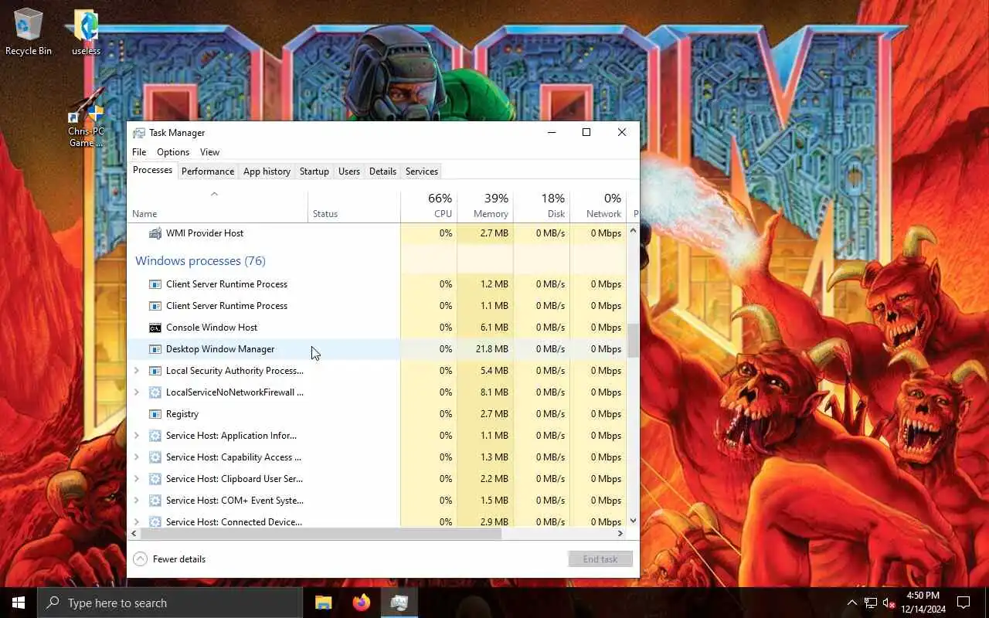Viewport: 989px width, 618px height.
Task: Expand the Local Security Authority Process row
Action: pos(137,371)
